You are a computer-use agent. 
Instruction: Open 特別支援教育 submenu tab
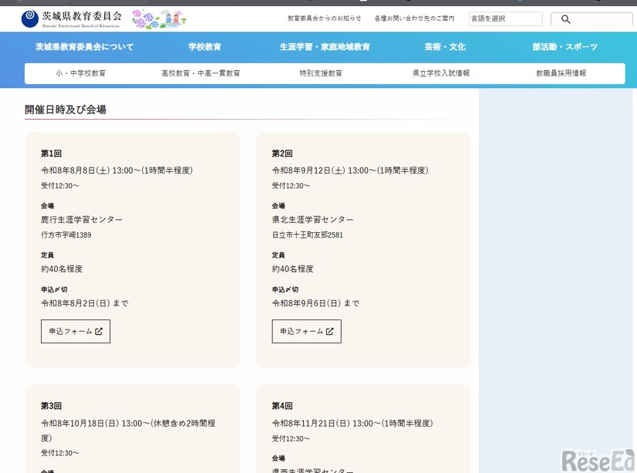[321, 73]
